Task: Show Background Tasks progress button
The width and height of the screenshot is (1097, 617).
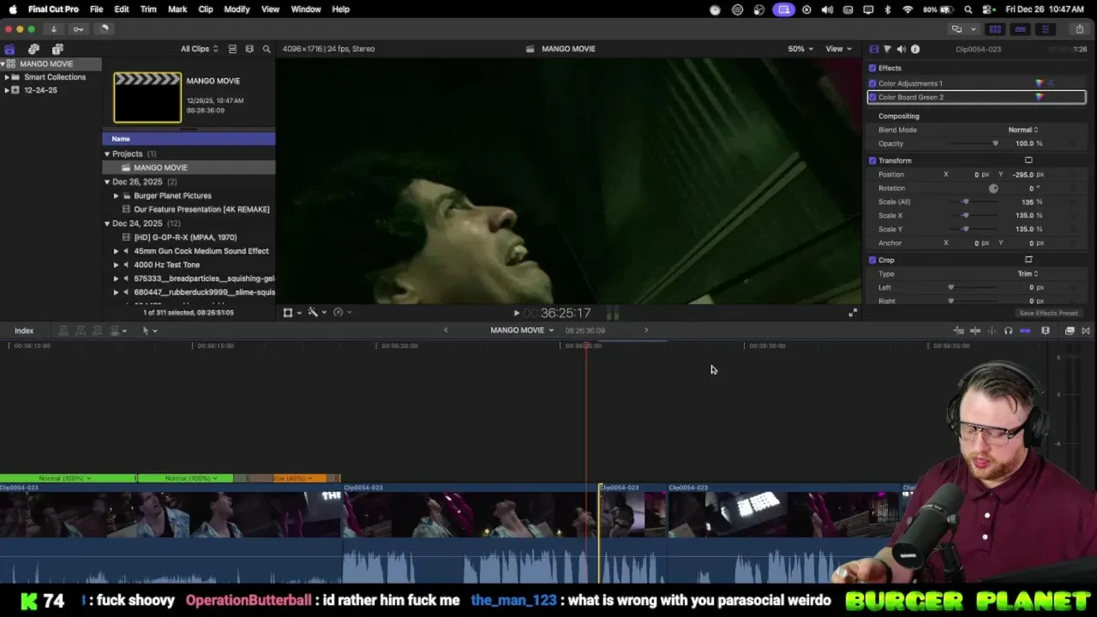Action: point(103,28)
